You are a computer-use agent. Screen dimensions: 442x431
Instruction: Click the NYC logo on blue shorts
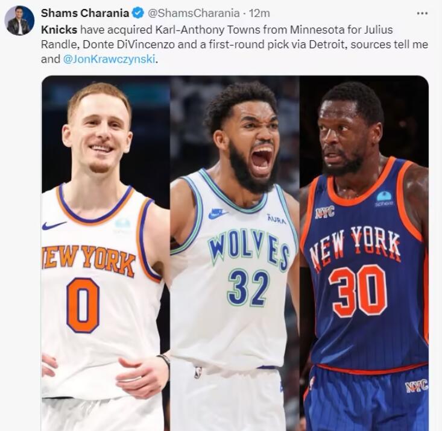point(416,386)
